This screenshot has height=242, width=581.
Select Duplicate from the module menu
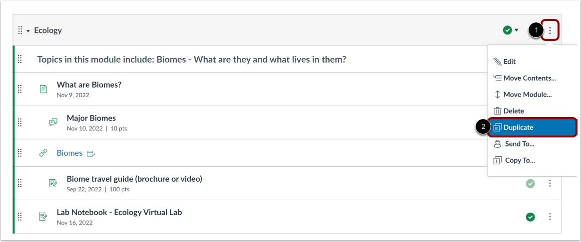tap(518, 127)
